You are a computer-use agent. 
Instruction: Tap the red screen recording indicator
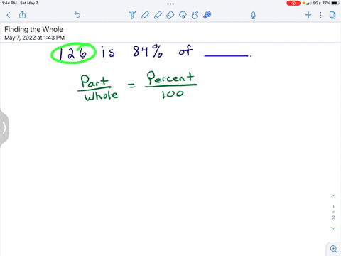coord(293,3)
